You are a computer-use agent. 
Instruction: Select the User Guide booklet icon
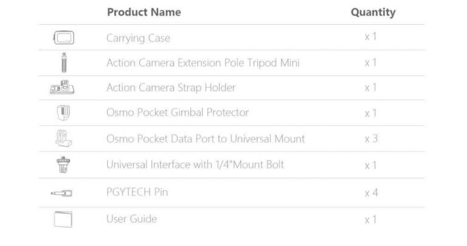pos(63,219)
